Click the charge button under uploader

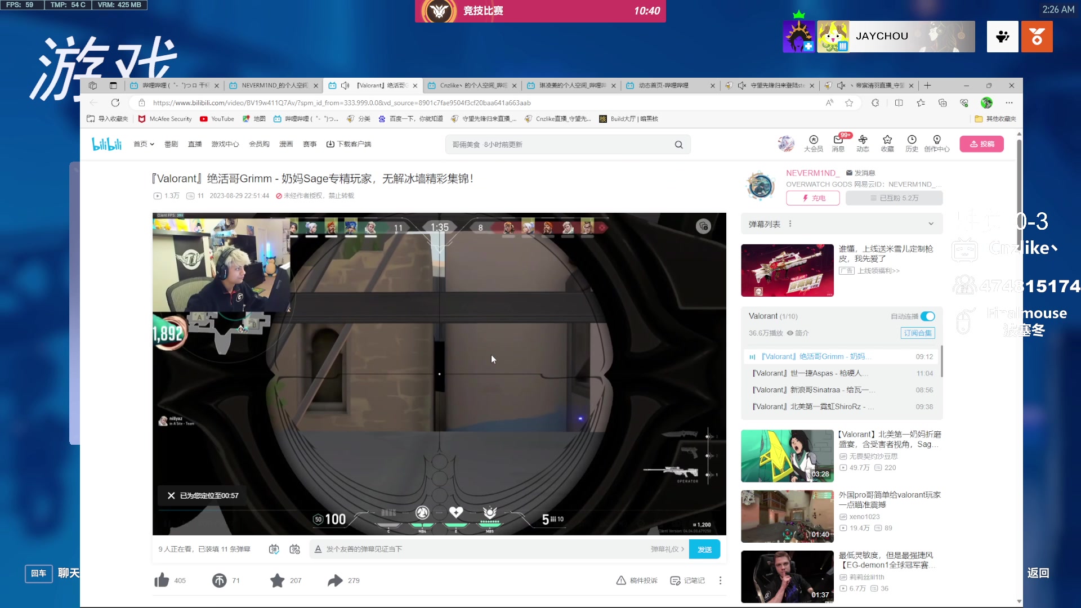[x=812, y=198]
